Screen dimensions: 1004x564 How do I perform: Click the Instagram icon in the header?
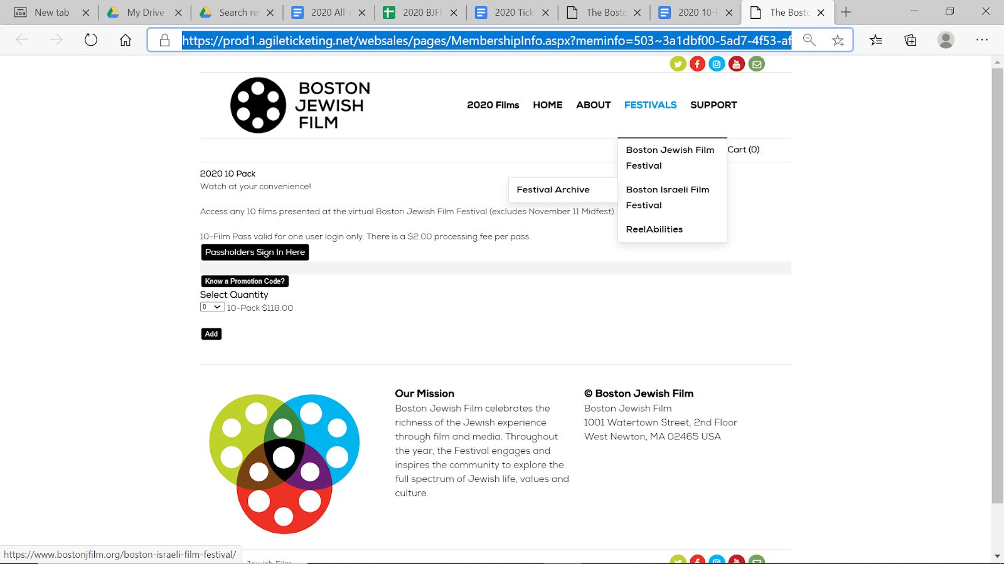(717, 64)
